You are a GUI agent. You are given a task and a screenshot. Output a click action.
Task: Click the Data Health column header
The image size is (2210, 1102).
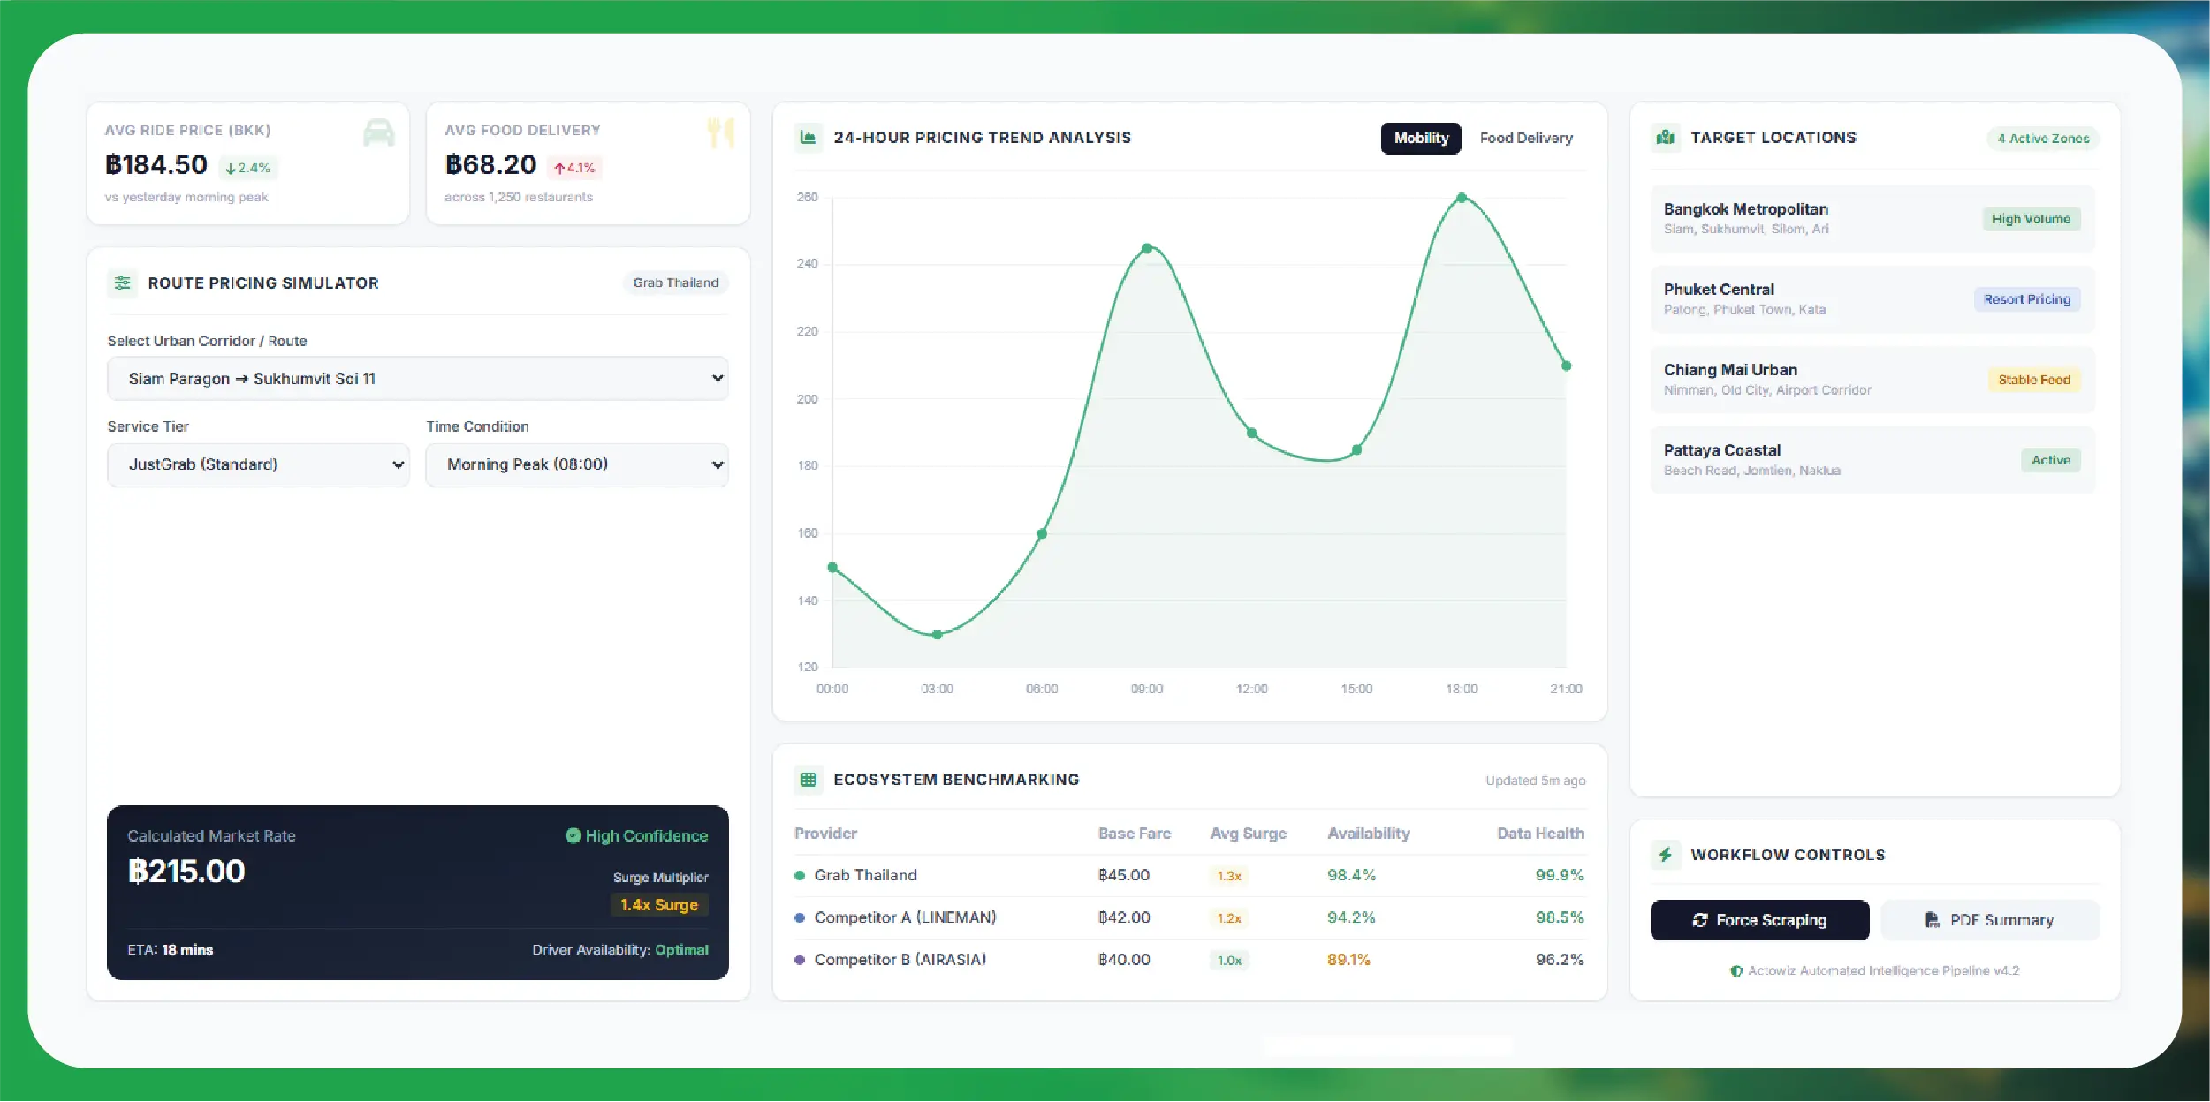(x=1540, y=834)
